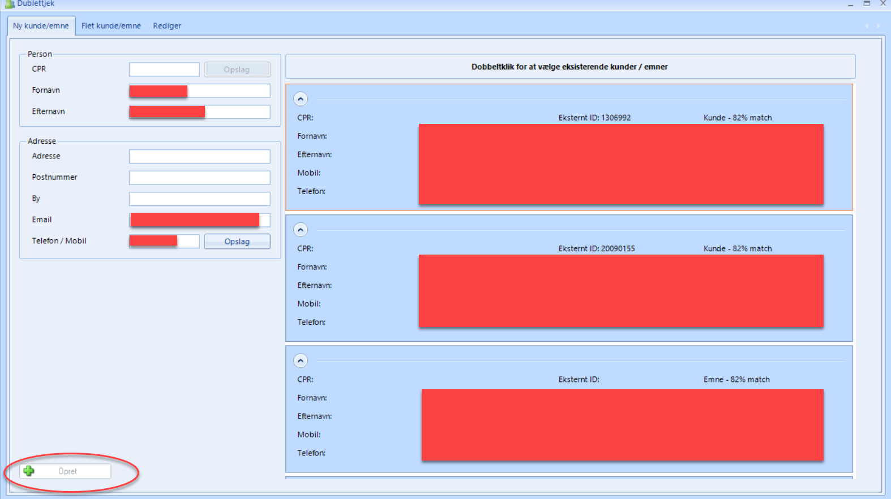The width and height of the screenshot is (891, 499).
Task: Collapse the match card with Eksternt ID 20090155
Action: click(301, 230)
